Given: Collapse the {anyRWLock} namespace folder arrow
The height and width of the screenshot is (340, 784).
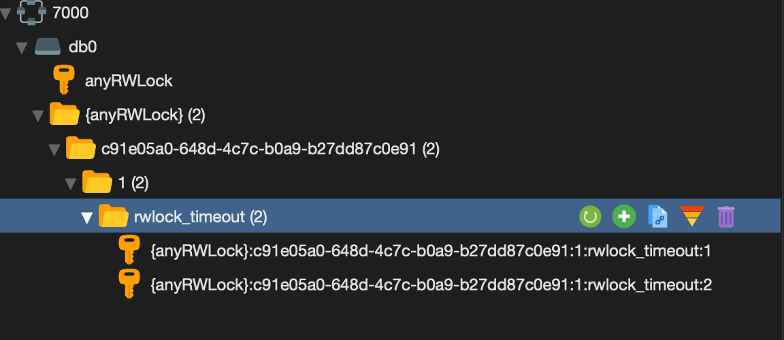Looking at the screenshot, I should [37, 116].
